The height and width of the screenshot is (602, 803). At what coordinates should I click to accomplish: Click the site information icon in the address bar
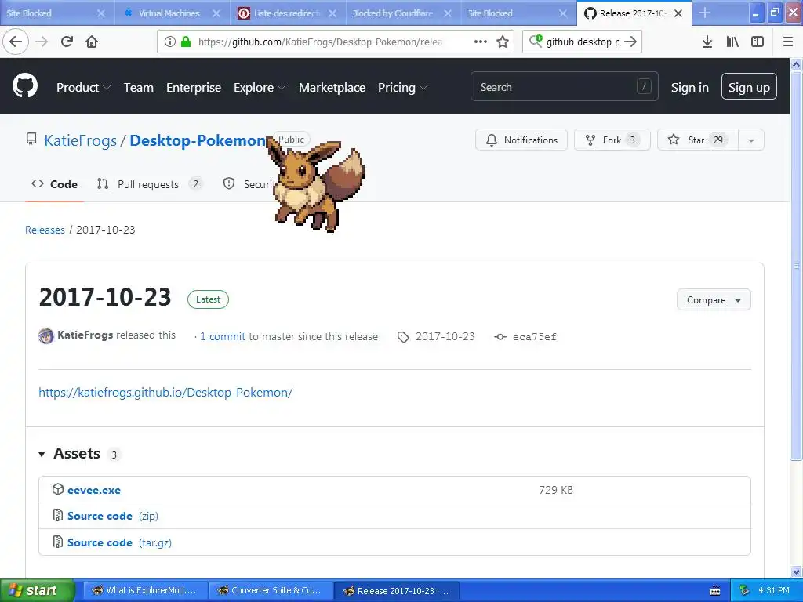pyautogui.click(x=170, y=42)
